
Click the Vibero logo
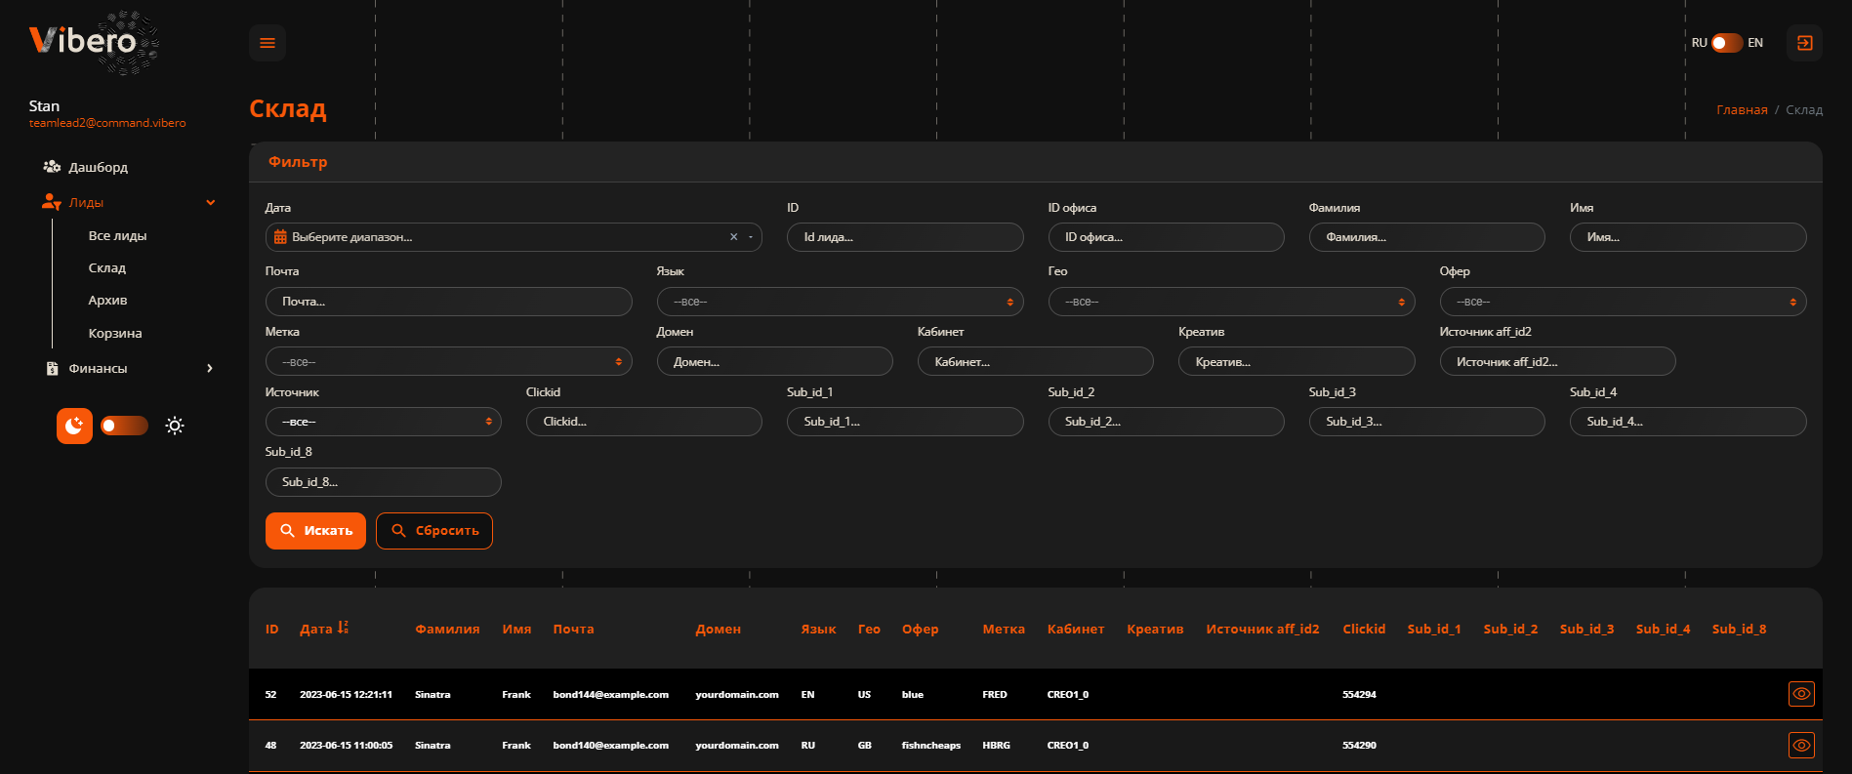click(94, 43)
